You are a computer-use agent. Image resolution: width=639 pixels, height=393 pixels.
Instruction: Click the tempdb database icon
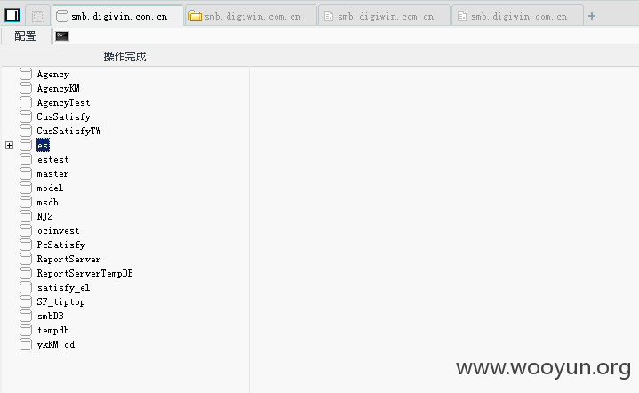tap(26, 330)
